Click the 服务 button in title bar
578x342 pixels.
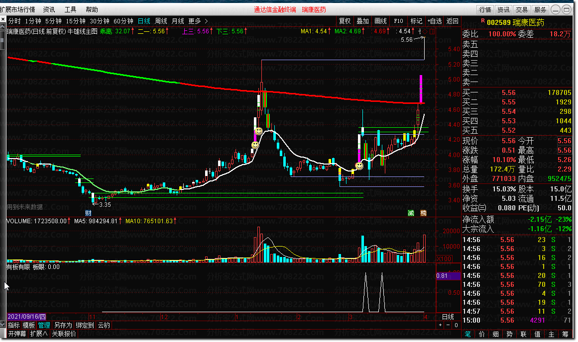pos(540,9)
